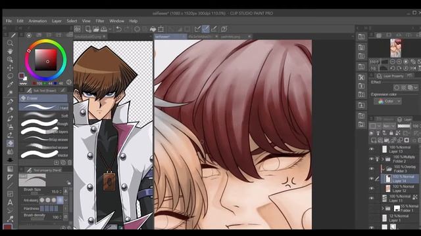Expand Folder 1 in layer list
Screen dimensions: 421x236
[383, 208]
